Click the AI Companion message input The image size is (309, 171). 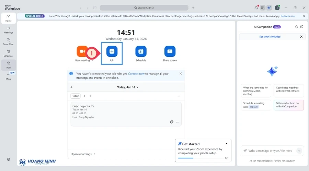tap(270, 151)
